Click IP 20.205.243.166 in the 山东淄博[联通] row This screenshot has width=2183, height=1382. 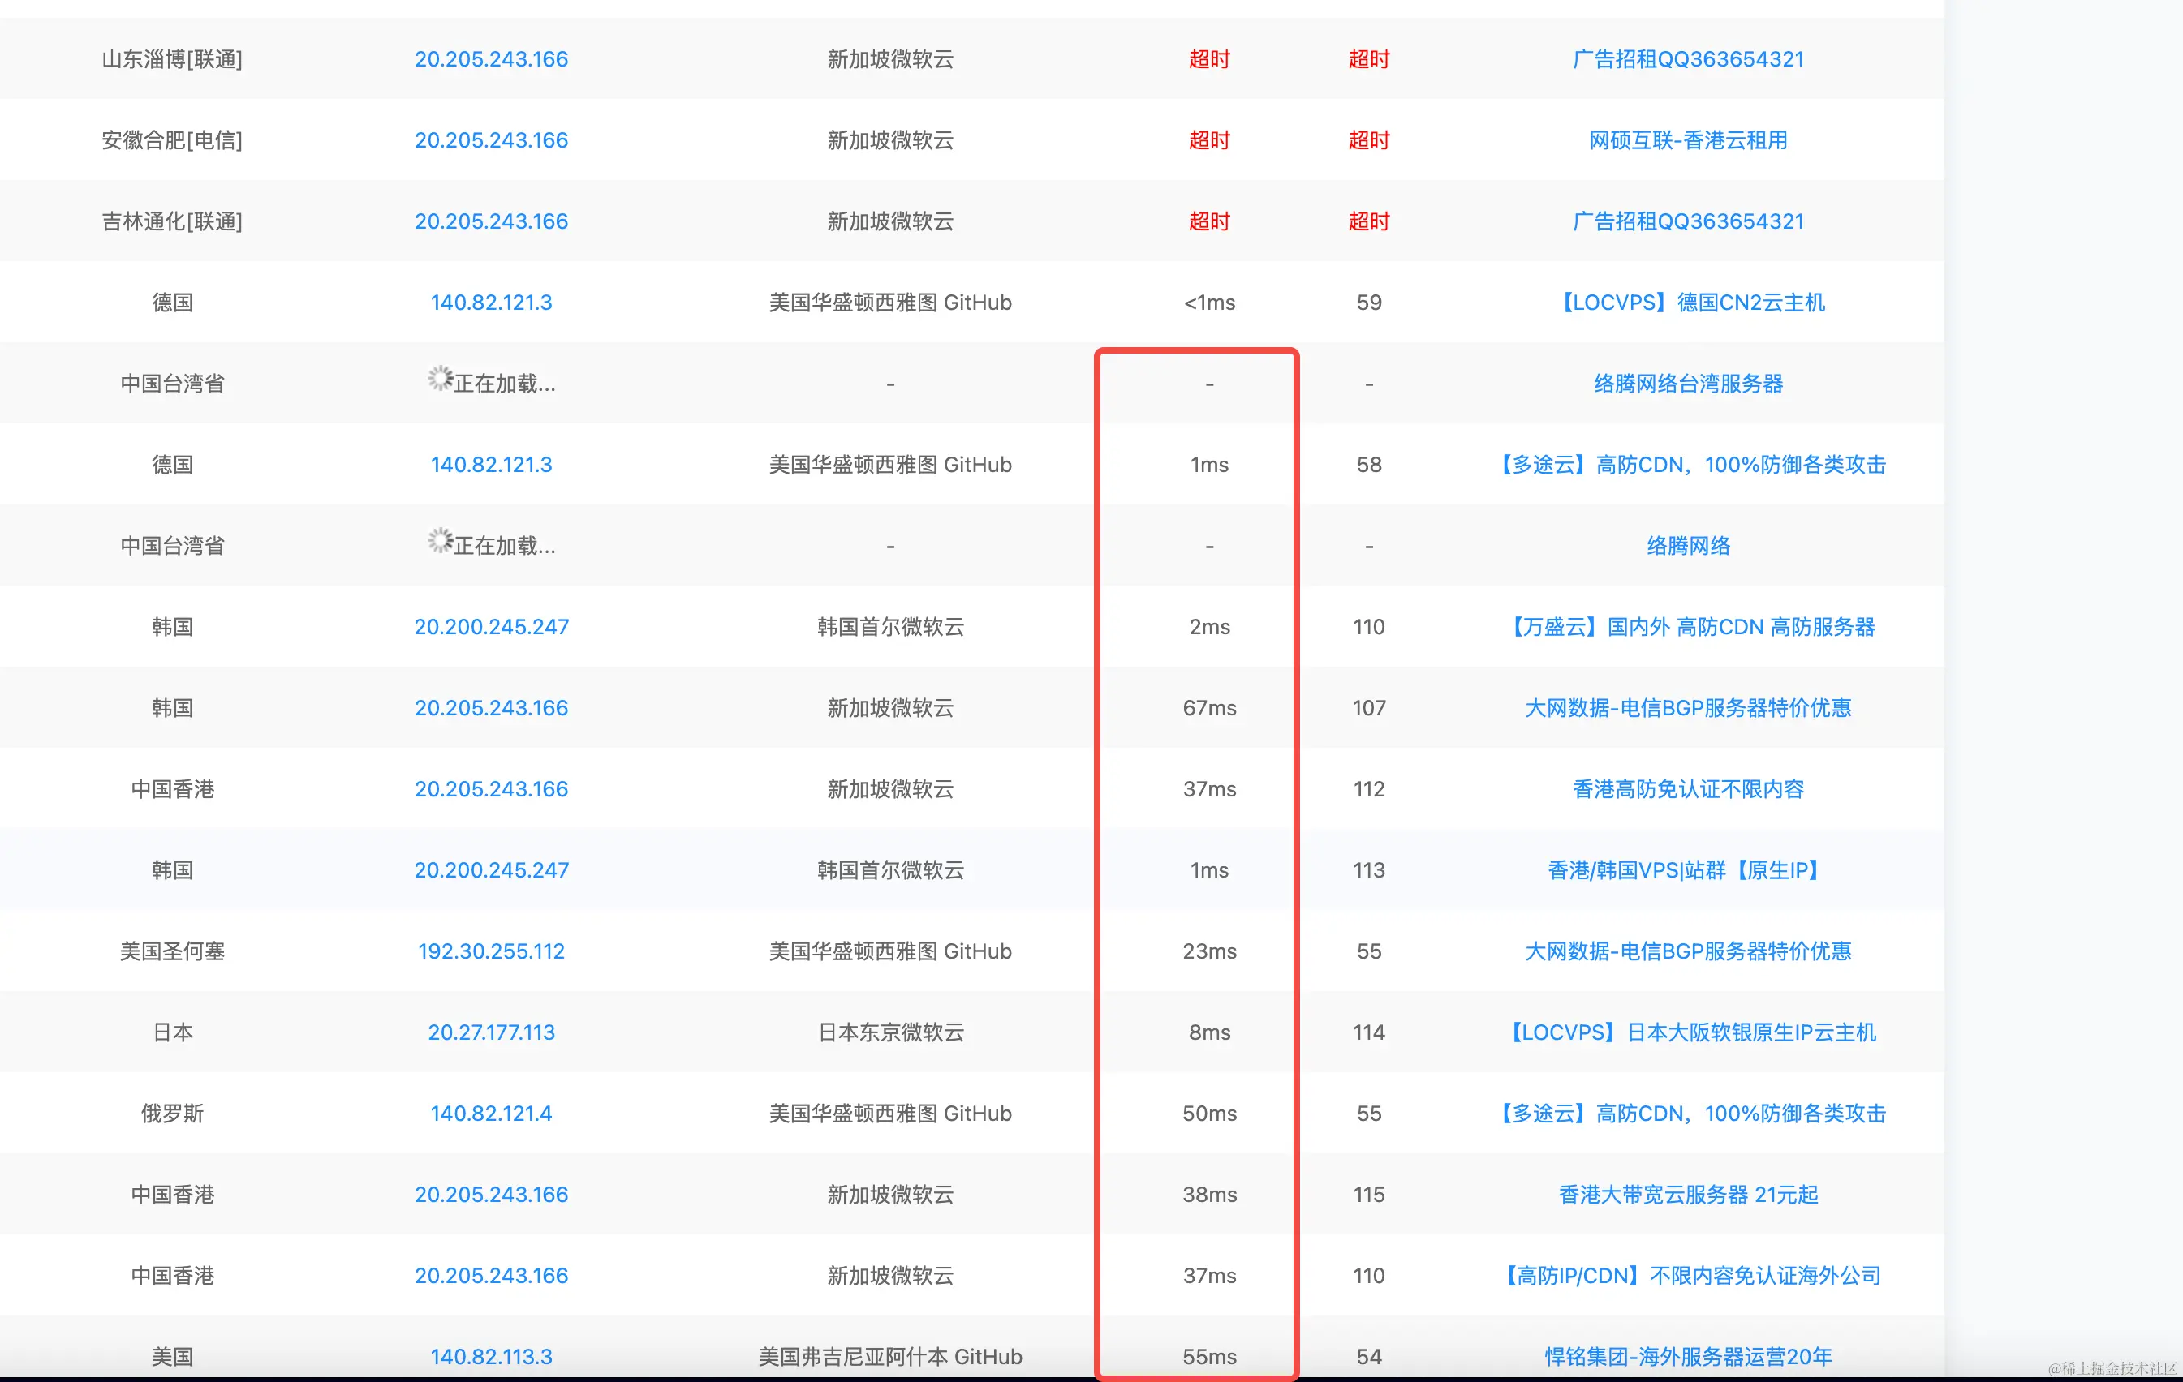pyautogui.click(x=490, y=59)
